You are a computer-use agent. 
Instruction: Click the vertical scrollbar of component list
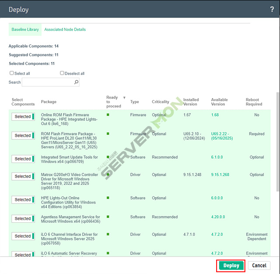278,142
